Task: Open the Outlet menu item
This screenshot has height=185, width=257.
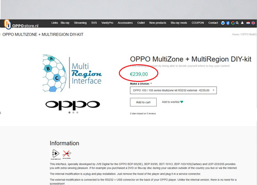Action: pyautogui.click(x=141, y=23)
